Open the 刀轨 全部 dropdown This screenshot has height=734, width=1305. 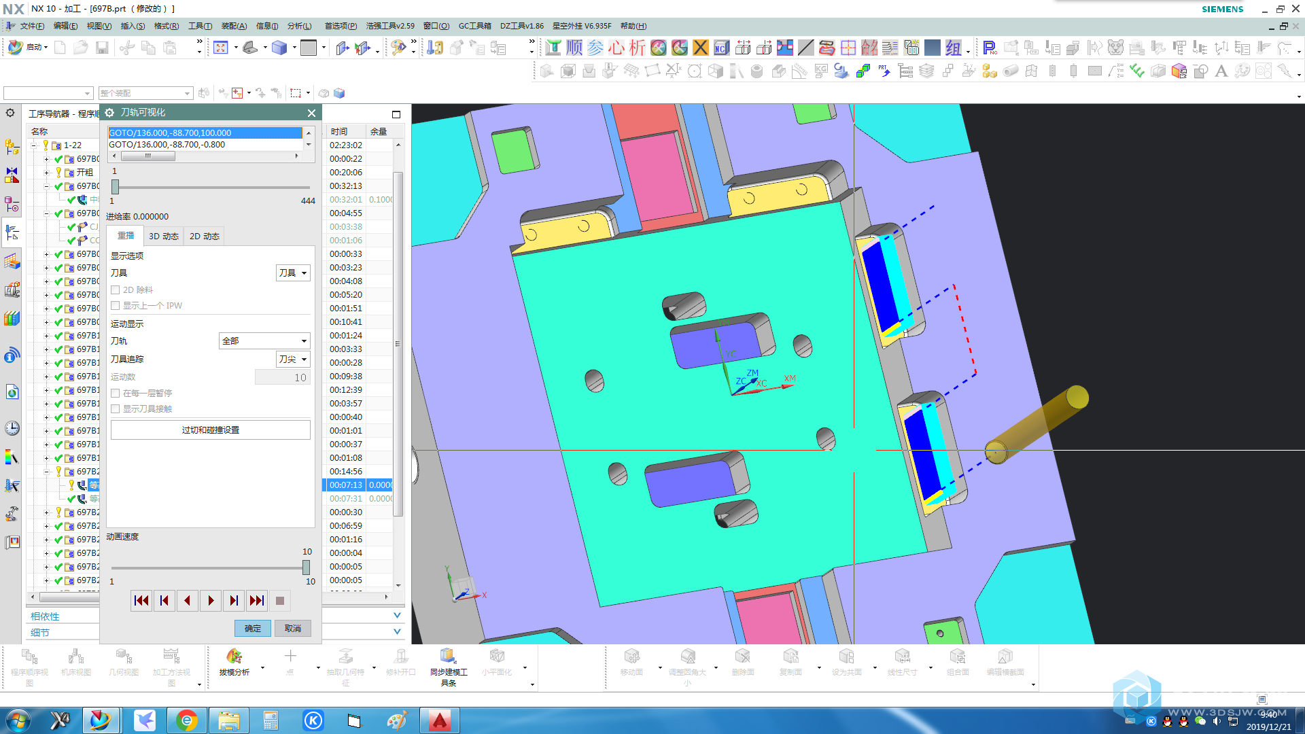[x=264, y=340]
